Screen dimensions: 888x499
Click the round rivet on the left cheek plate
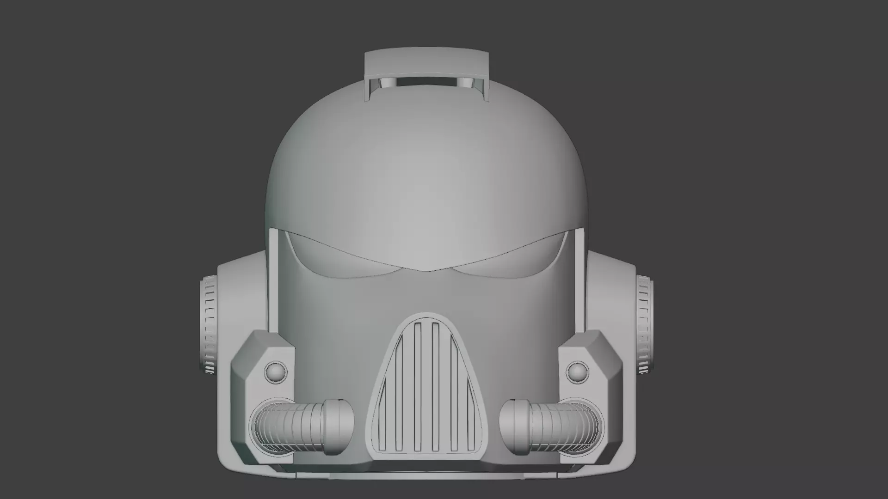(277, 371)
